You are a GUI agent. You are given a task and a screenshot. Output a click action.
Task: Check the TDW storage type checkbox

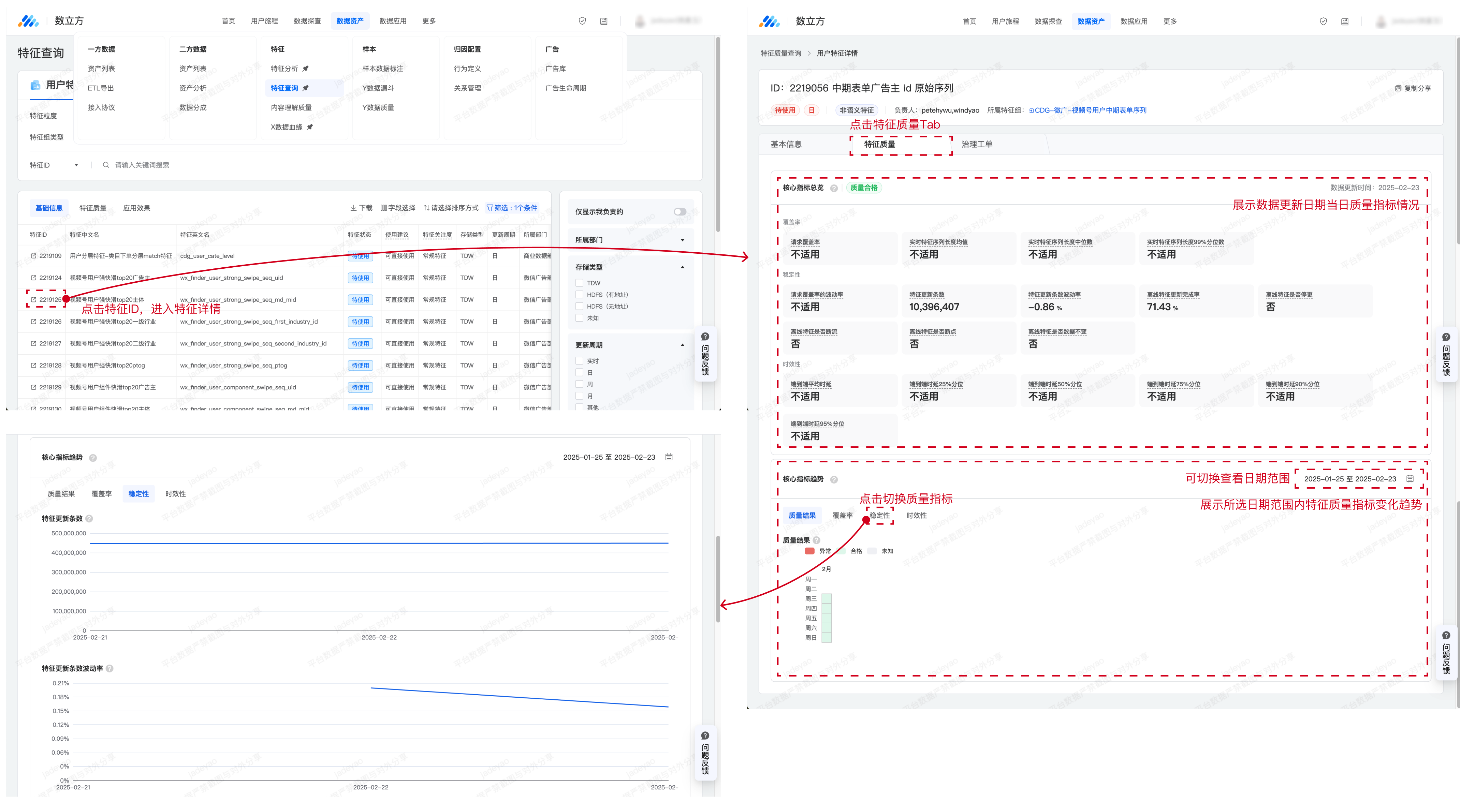(x=579, y=283)
